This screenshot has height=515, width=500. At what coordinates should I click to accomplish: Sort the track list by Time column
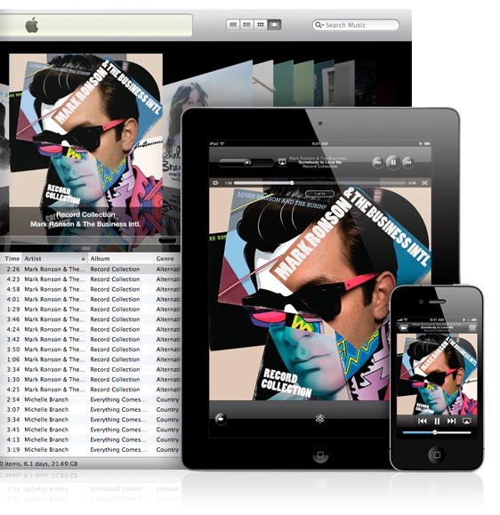click(x=12, y=259)
